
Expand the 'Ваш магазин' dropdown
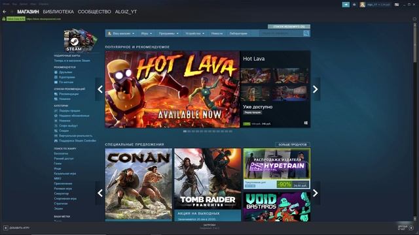coord(121,33)
